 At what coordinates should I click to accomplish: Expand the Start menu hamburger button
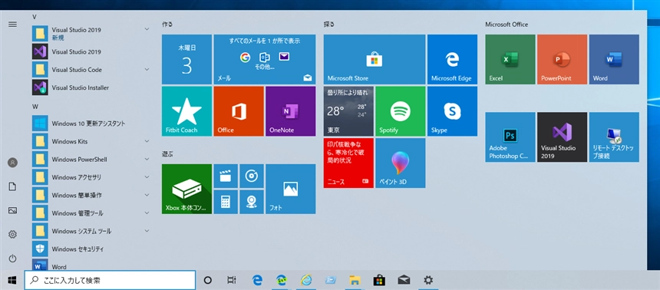point(12,25)
